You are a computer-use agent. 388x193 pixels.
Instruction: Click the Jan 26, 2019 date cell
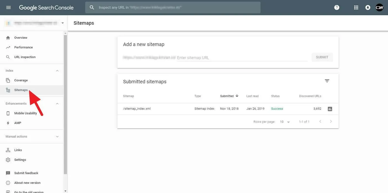(255, 109)
